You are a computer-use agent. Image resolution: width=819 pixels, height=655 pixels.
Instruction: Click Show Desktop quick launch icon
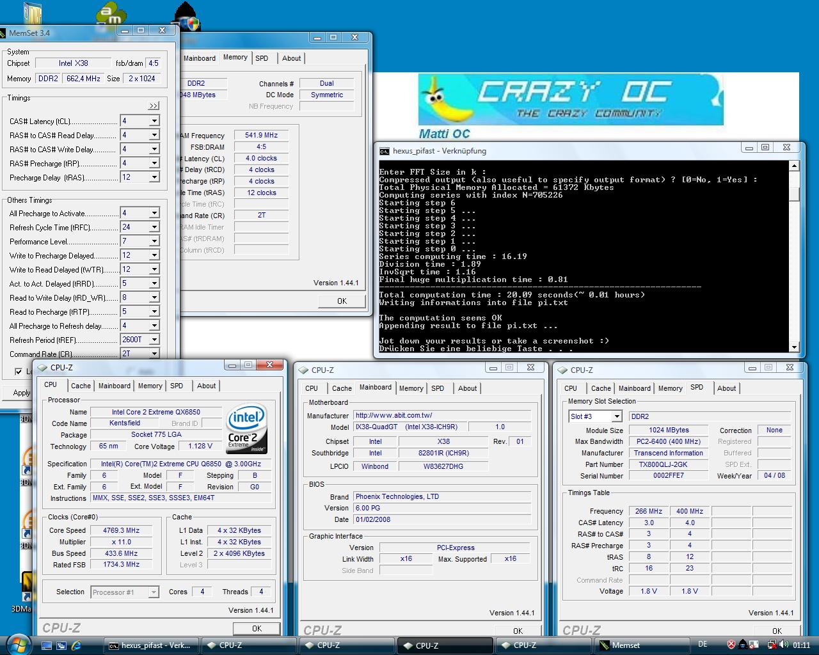pos(47,645)
